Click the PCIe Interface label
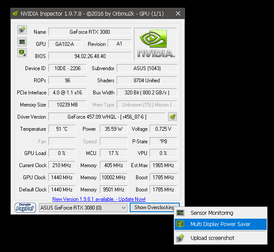The height and width of the screenshot is (252, 274). (32, 93)
